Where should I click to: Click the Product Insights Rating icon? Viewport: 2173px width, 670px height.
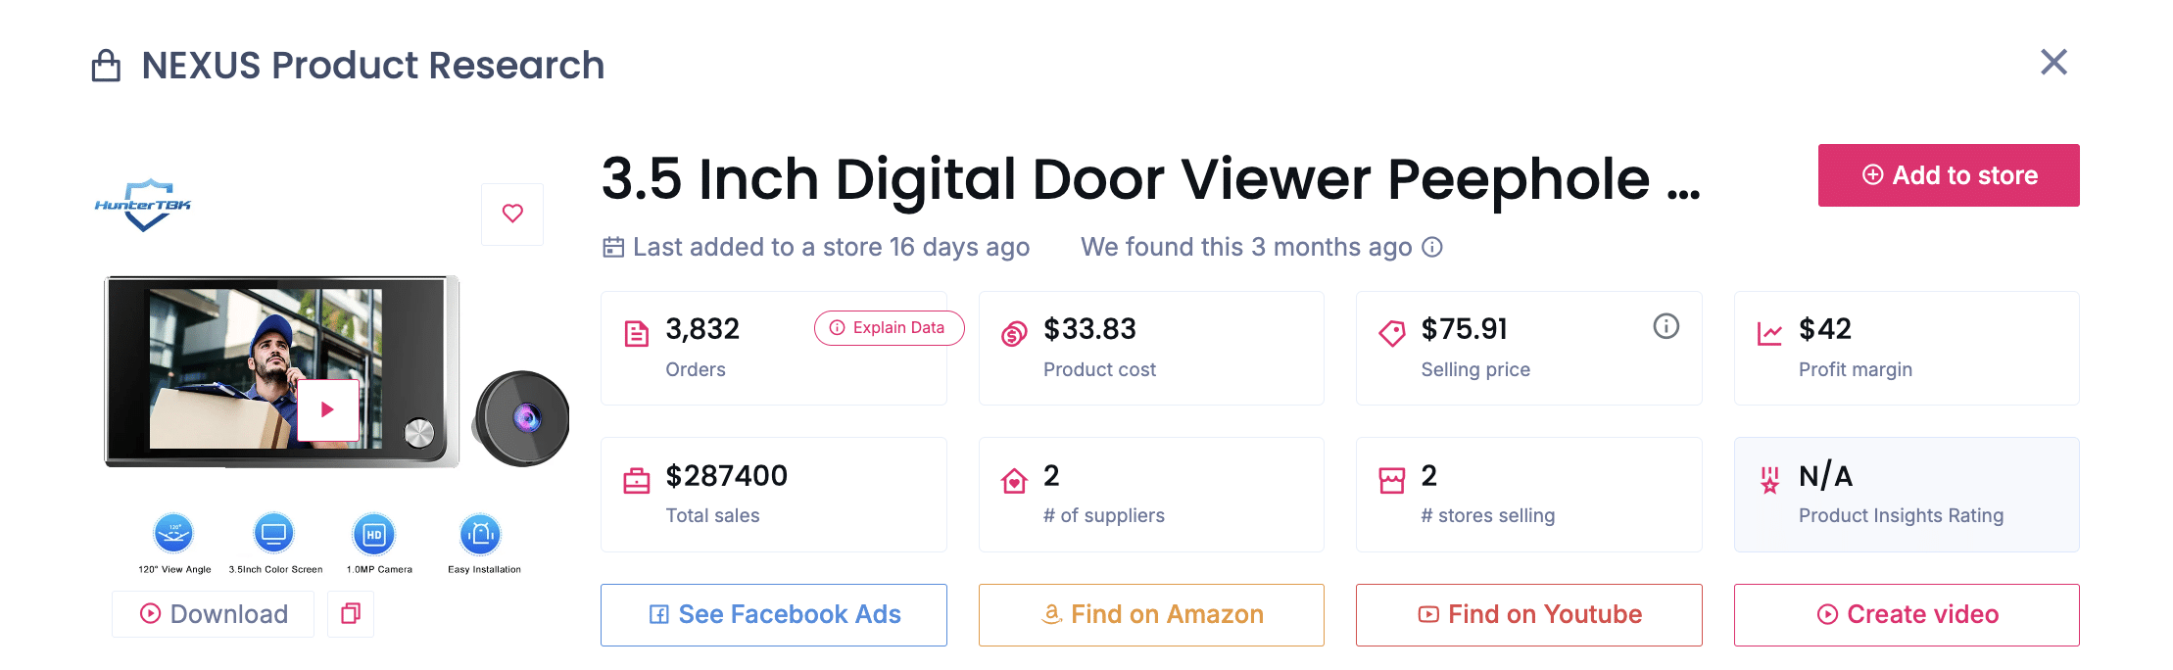1769,480
